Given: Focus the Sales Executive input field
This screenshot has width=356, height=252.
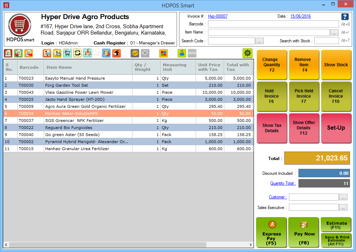Looking at the screenshot, I should click(314, 207).
